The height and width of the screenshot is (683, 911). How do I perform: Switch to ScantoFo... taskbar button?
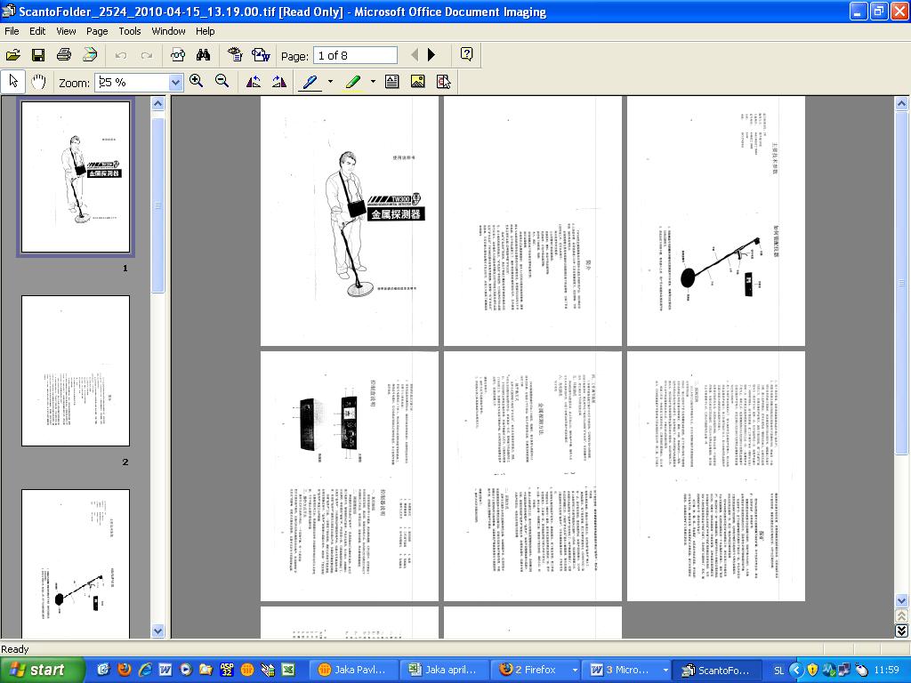tap(716, 671)
